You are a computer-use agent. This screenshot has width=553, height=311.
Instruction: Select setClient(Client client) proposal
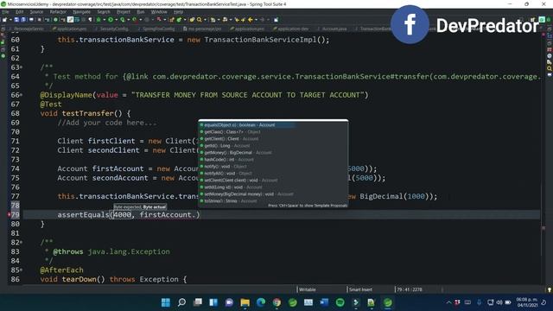[273, 181]
